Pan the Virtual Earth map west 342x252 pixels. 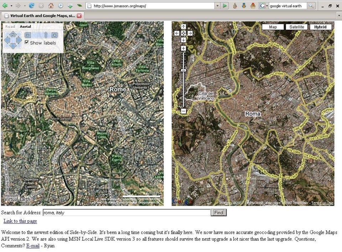(x=7, y=40)
